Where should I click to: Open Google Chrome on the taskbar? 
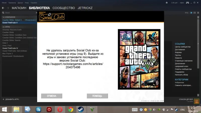coord(71,109)
